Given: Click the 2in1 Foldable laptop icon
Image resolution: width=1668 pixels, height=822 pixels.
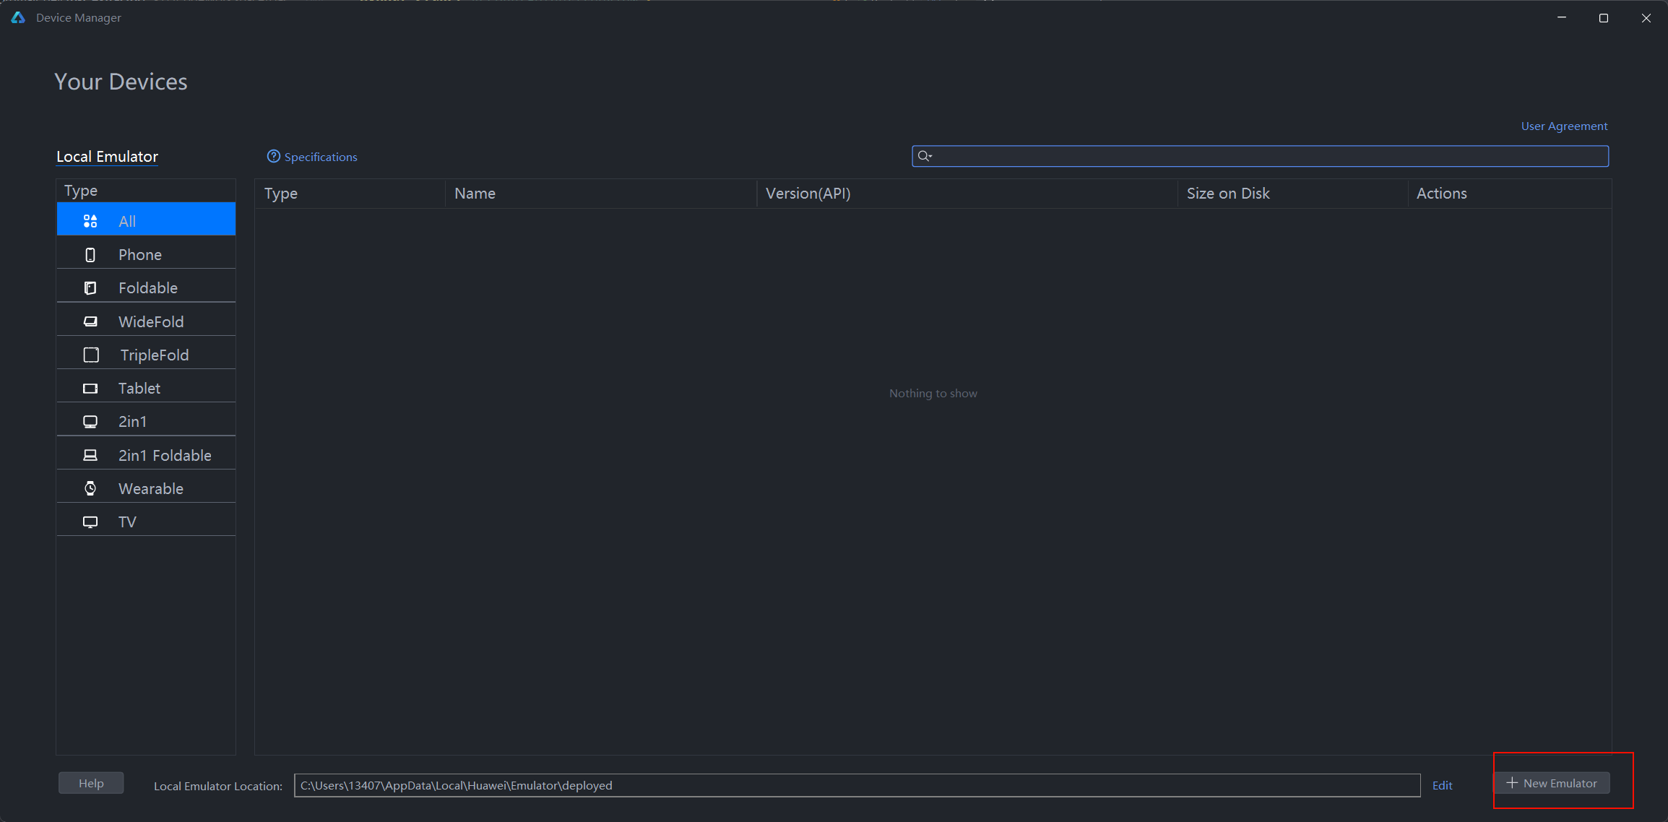Looking at the screenshot, I should 90,455.
